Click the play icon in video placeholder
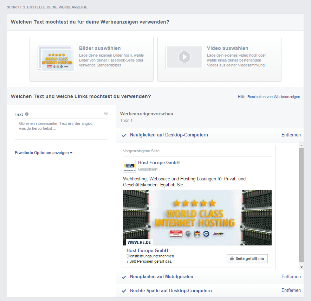Image resolution: width=311 pixels, height=301 pixels. (x=184, y=57)
